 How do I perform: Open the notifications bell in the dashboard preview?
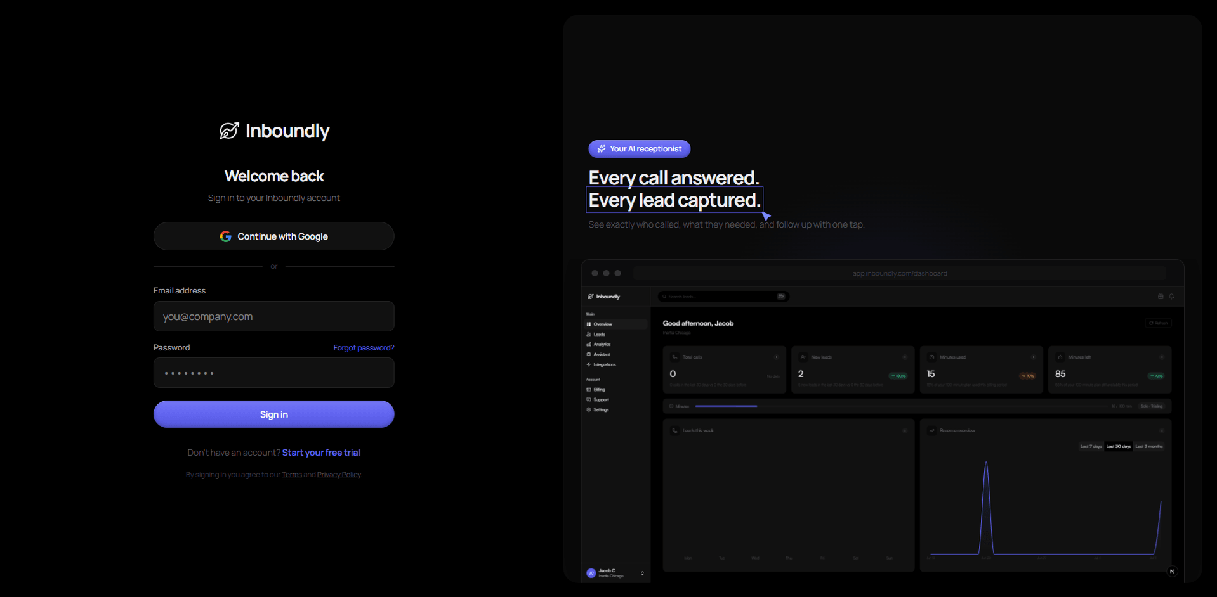[1171, 297]
